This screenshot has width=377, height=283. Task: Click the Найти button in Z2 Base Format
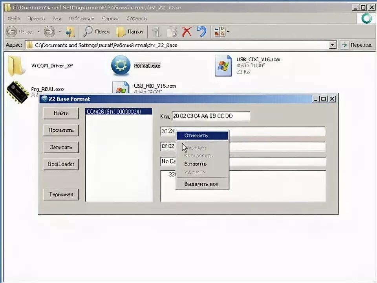(61, 113)
